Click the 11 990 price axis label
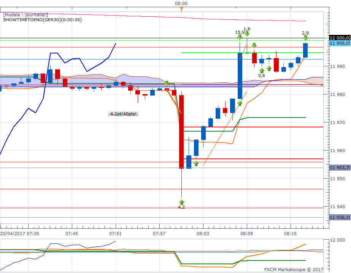351x273 pixels. pyautogui.click(x=338, y=66)
